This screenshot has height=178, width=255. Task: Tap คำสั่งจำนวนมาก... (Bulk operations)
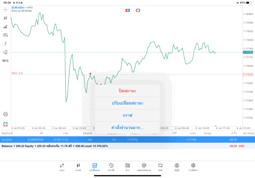(127, 127)
